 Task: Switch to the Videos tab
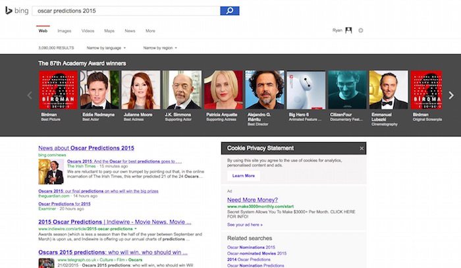[x=88, y=30]
